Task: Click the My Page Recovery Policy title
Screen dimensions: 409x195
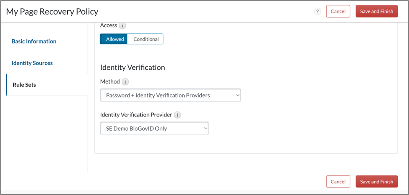Action: tap(52, 11)
